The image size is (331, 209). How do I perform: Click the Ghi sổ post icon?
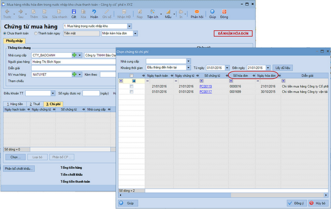click(107, 12)
